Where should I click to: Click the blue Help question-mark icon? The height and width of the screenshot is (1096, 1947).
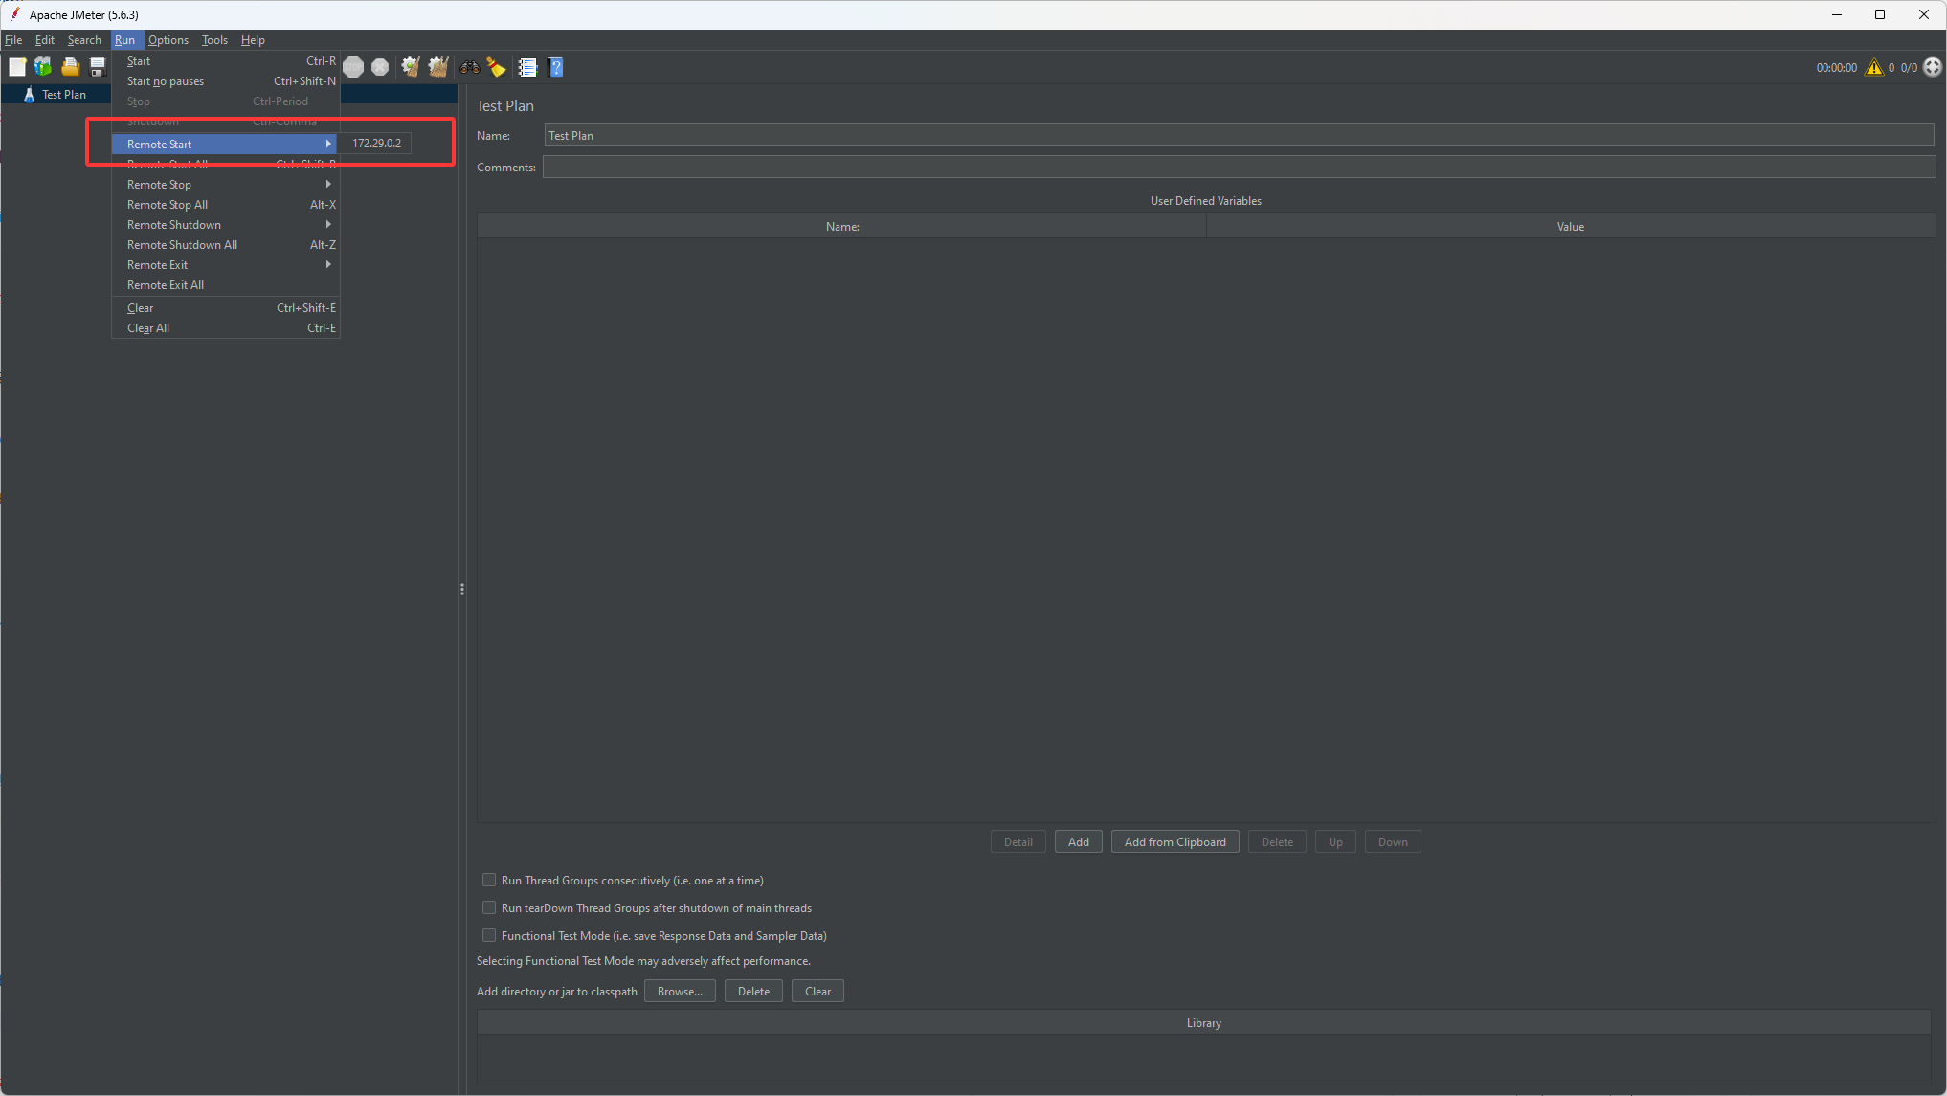pos(556,67)
